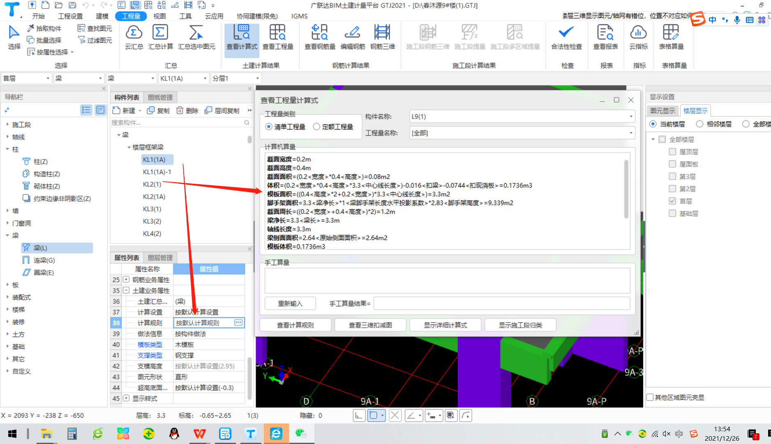Click the ellipsis button in 计算规则 row
The width and height of the screenshot is (771, 444).
[x=238, y=323]
